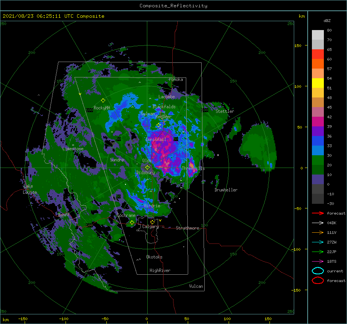Click the yellow diamond marker below RedDeer
Image resolution: width=347 pixels, height=324 pixels.
click(x=159, y=125)
